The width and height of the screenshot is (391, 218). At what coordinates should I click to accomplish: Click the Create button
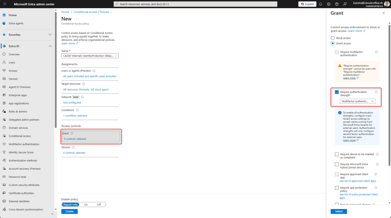pyautogui.click(x=69, y=211)
